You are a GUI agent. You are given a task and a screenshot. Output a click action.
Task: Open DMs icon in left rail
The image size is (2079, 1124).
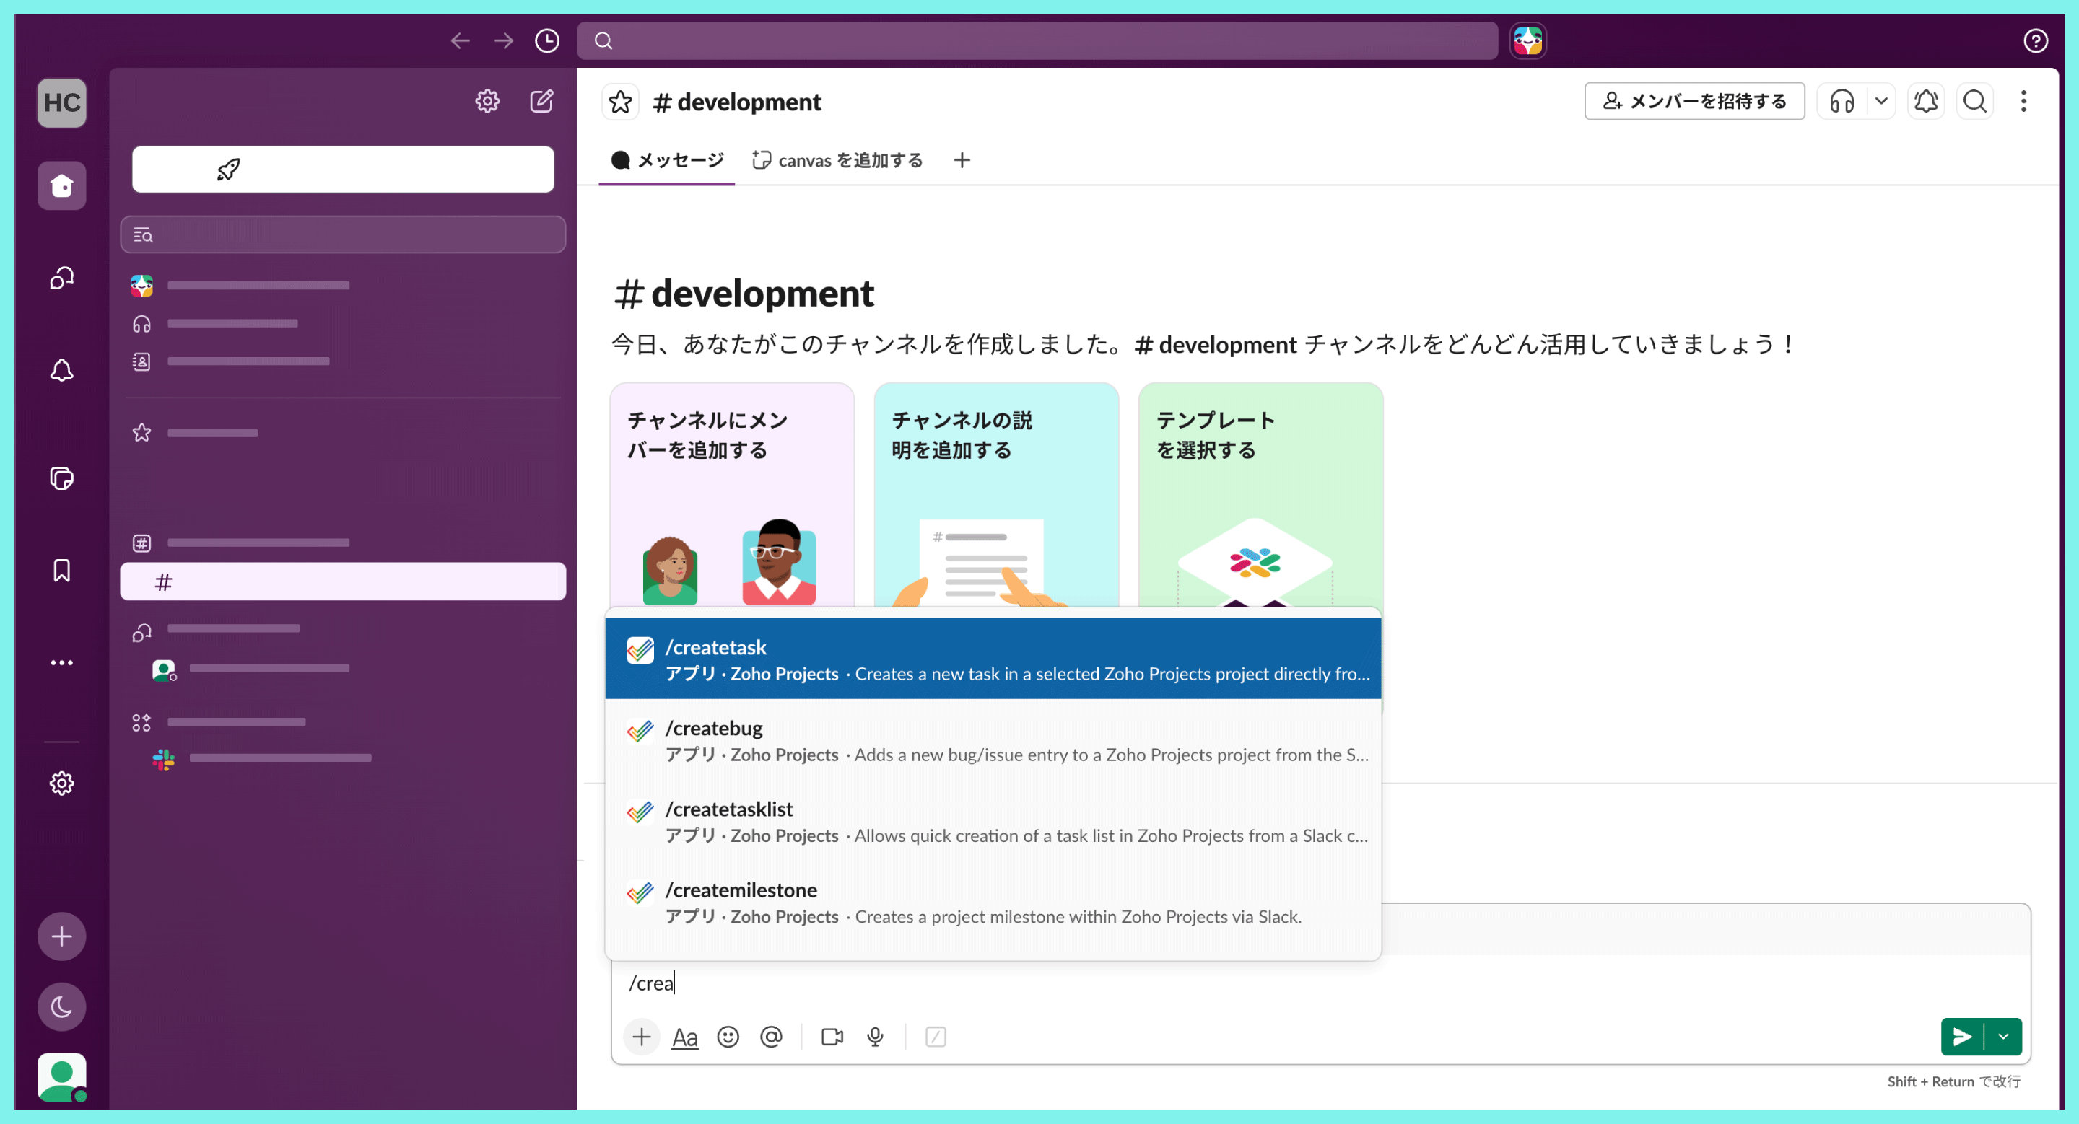[61, 278]
